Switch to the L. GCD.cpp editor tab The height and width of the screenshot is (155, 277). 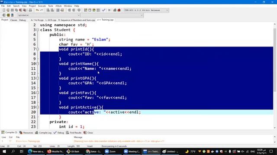[x=51, y=20]
